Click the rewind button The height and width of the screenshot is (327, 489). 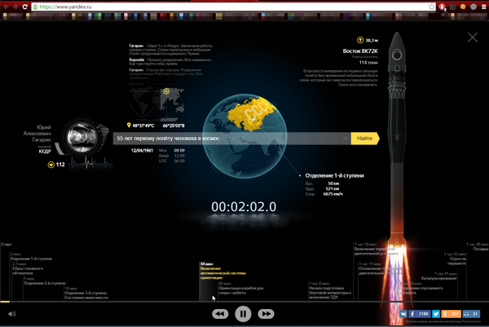[x=220, y=313]
